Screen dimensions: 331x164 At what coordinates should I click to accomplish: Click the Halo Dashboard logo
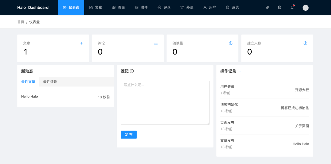click(33, 8)
